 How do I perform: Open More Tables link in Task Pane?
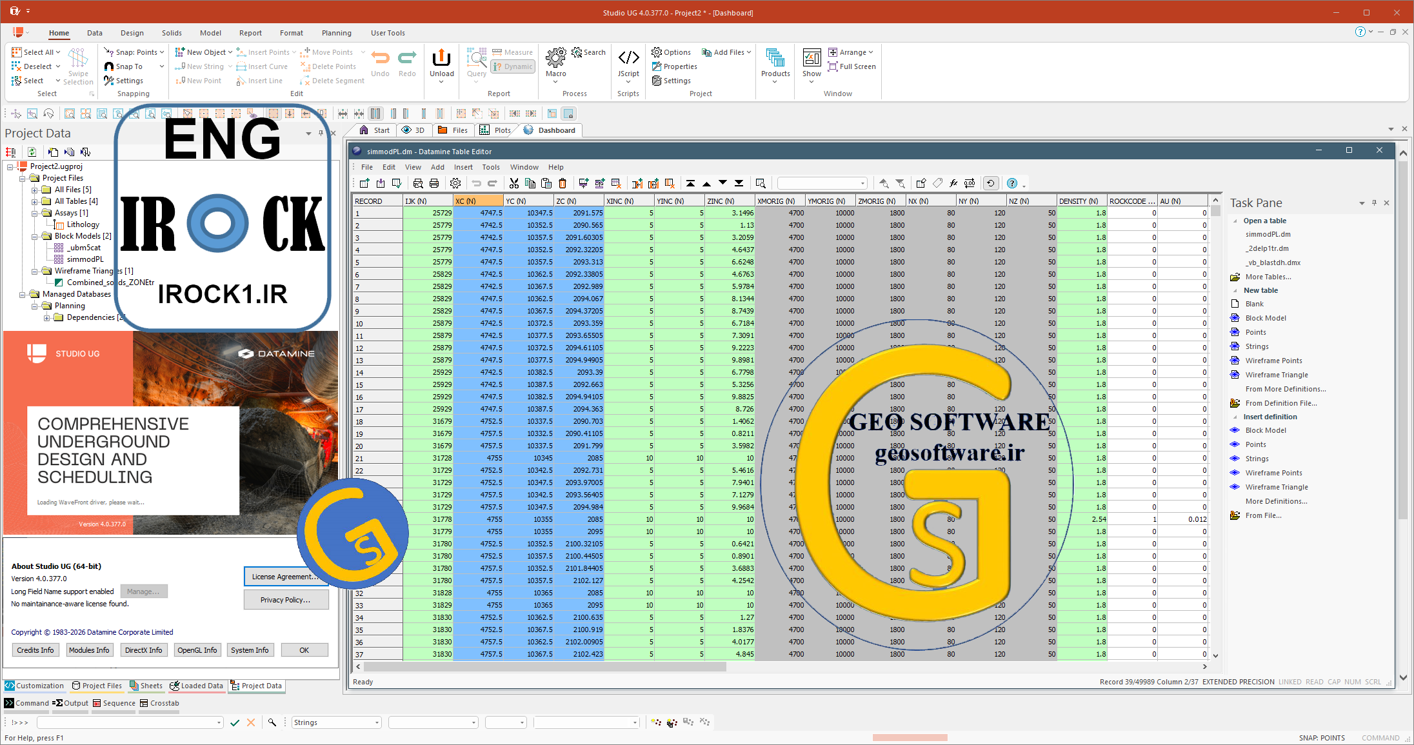pos(1268,277)
